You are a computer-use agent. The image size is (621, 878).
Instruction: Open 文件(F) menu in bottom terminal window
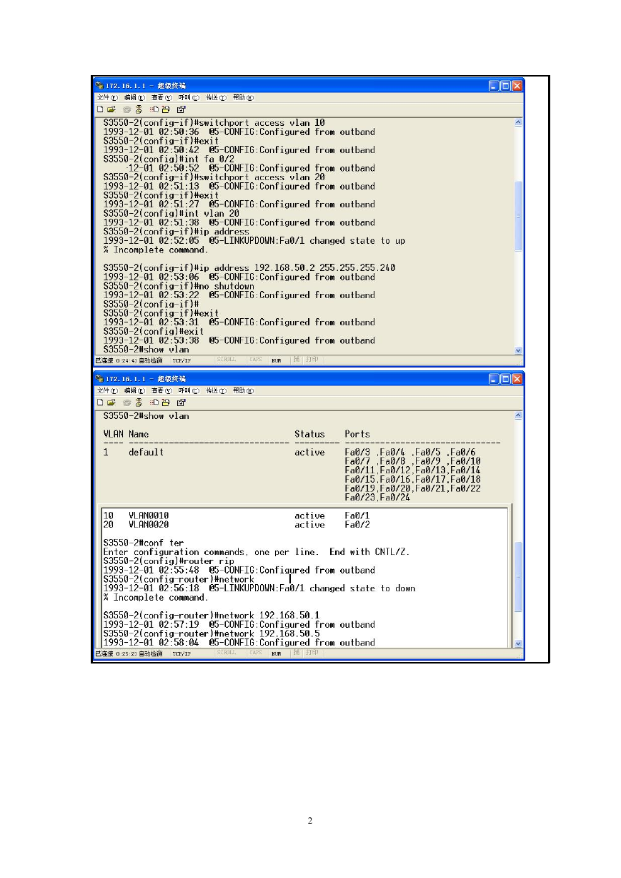(x=108, y=391)
